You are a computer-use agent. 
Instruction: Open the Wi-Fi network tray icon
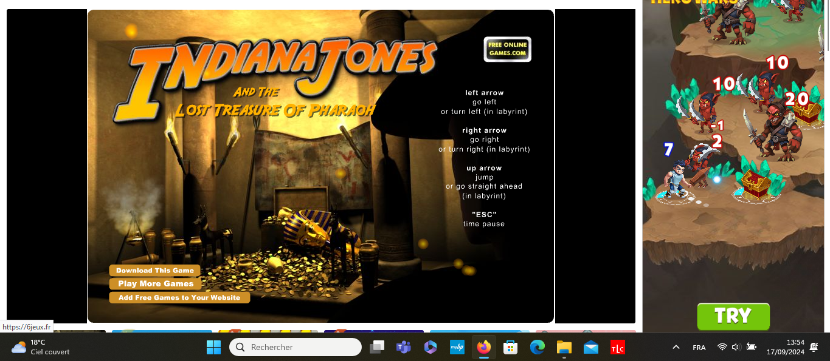click(722, 347)
